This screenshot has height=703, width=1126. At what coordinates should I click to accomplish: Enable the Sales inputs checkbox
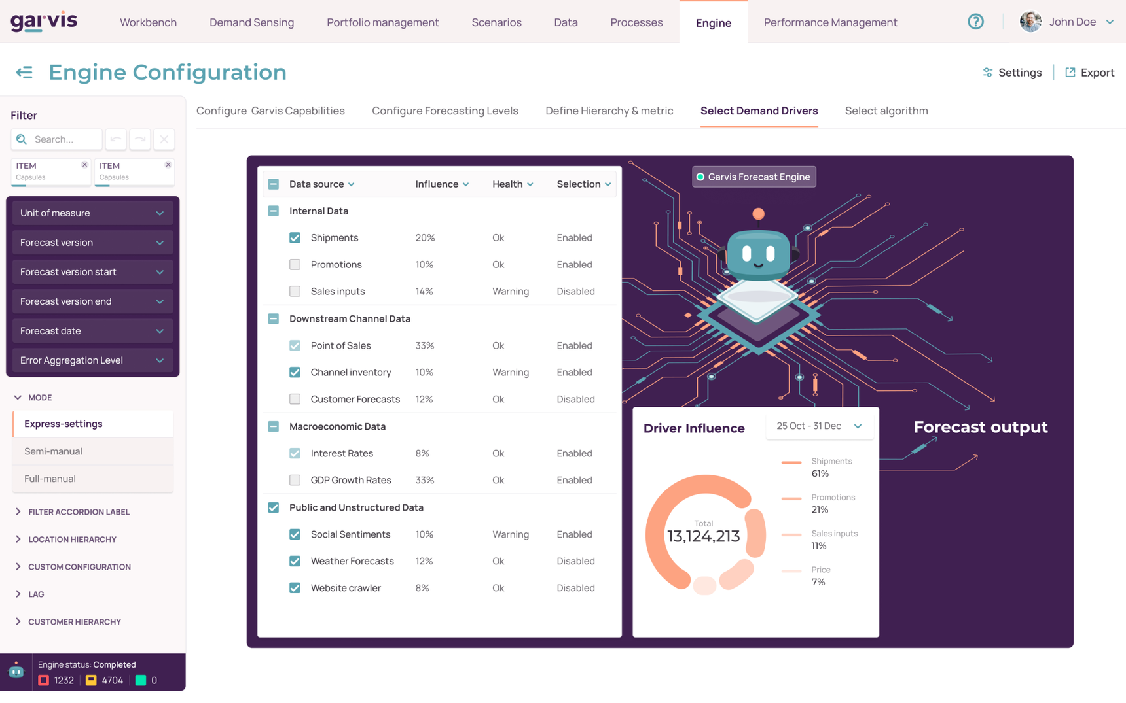(295, 292)
